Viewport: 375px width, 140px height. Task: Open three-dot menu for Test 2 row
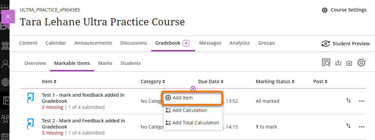point(362,127)
